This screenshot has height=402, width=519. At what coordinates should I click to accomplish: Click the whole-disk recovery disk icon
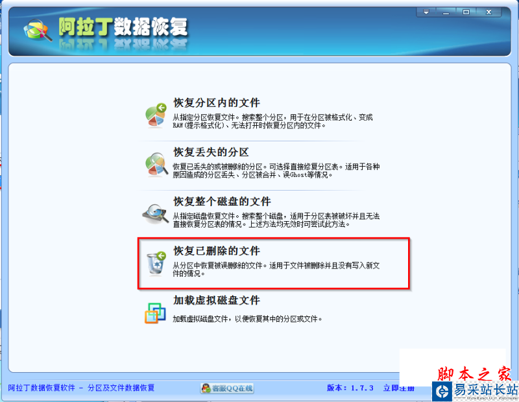(x=156, y=213)
